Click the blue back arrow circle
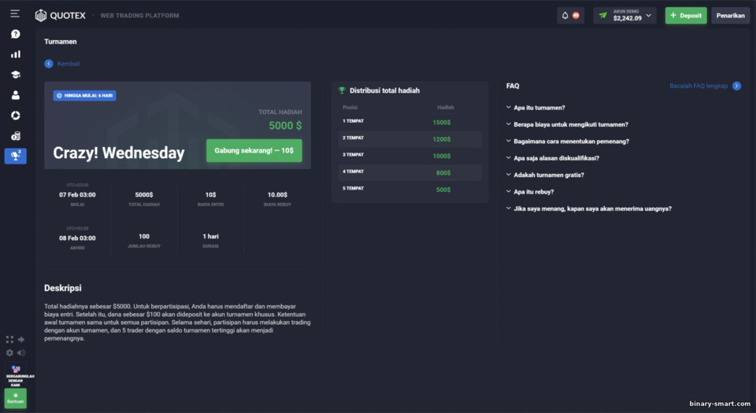Viewport: 756px width, 413px height. pyautogui.click(x=49, y=64)
